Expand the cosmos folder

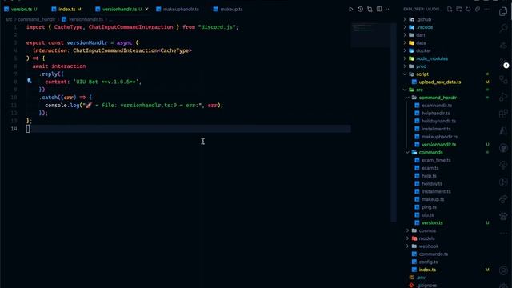427,230
